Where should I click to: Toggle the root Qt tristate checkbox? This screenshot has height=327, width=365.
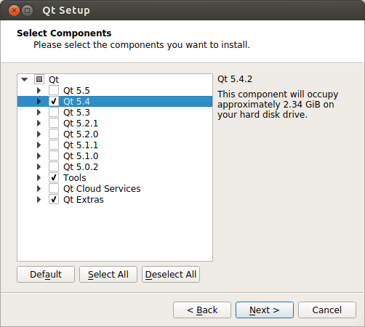point(39,79)
